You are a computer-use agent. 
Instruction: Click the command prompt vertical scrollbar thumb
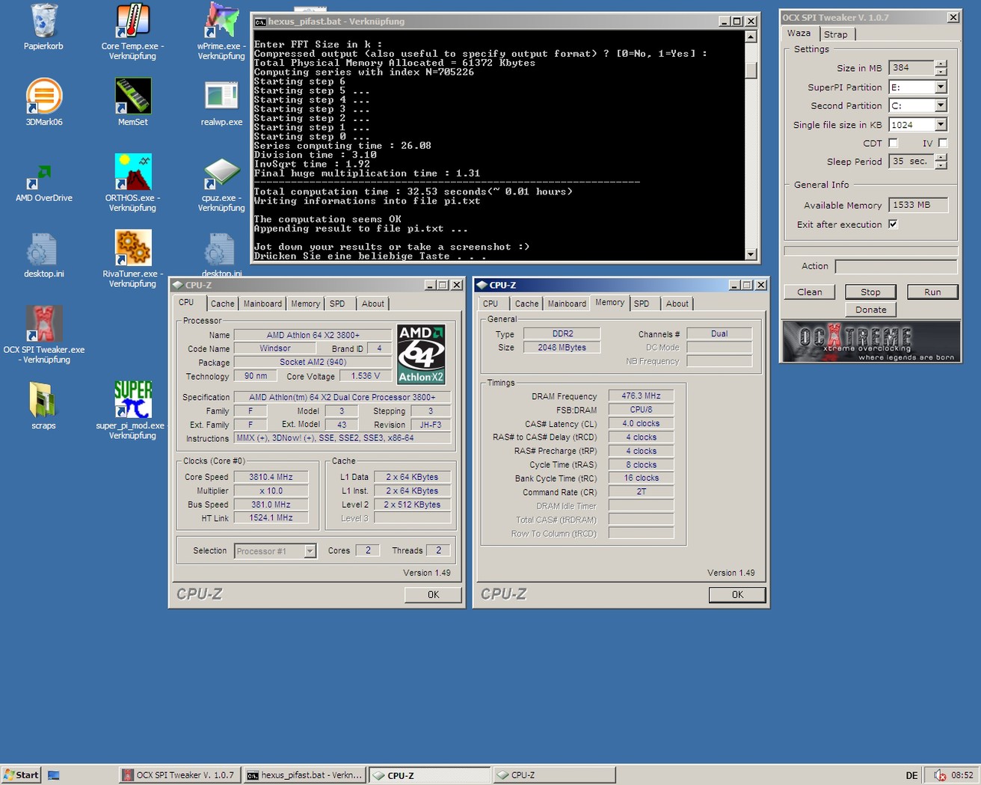pyautogui.click(x=751, y=70)
